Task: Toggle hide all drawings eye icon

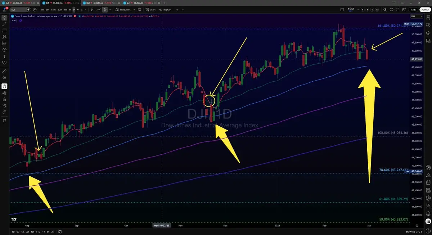Action: point(4,106)
